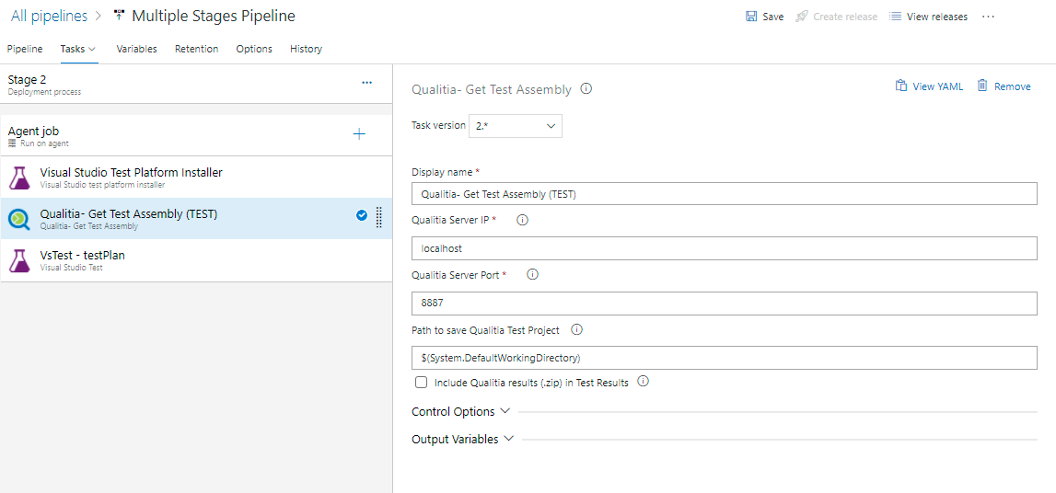Screen dimensions: 1056x493
Task: Click View YAML link
Action: pyautogui.click(x=929, y=86)
